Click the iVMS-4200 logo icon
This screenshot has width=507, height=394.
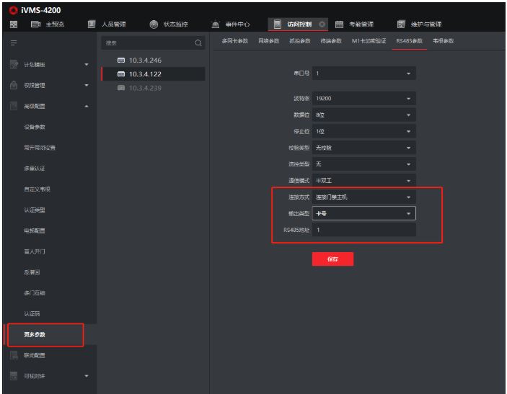tap(13, 10)
